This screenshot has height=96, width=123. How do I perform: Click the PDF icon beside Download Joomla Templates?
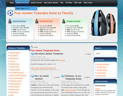[x=86, y=54]
